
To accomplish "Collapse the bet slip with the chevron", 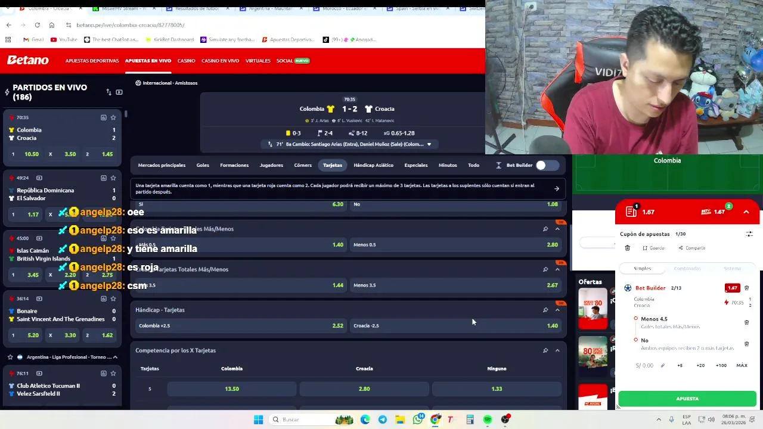I will point(746,212).
